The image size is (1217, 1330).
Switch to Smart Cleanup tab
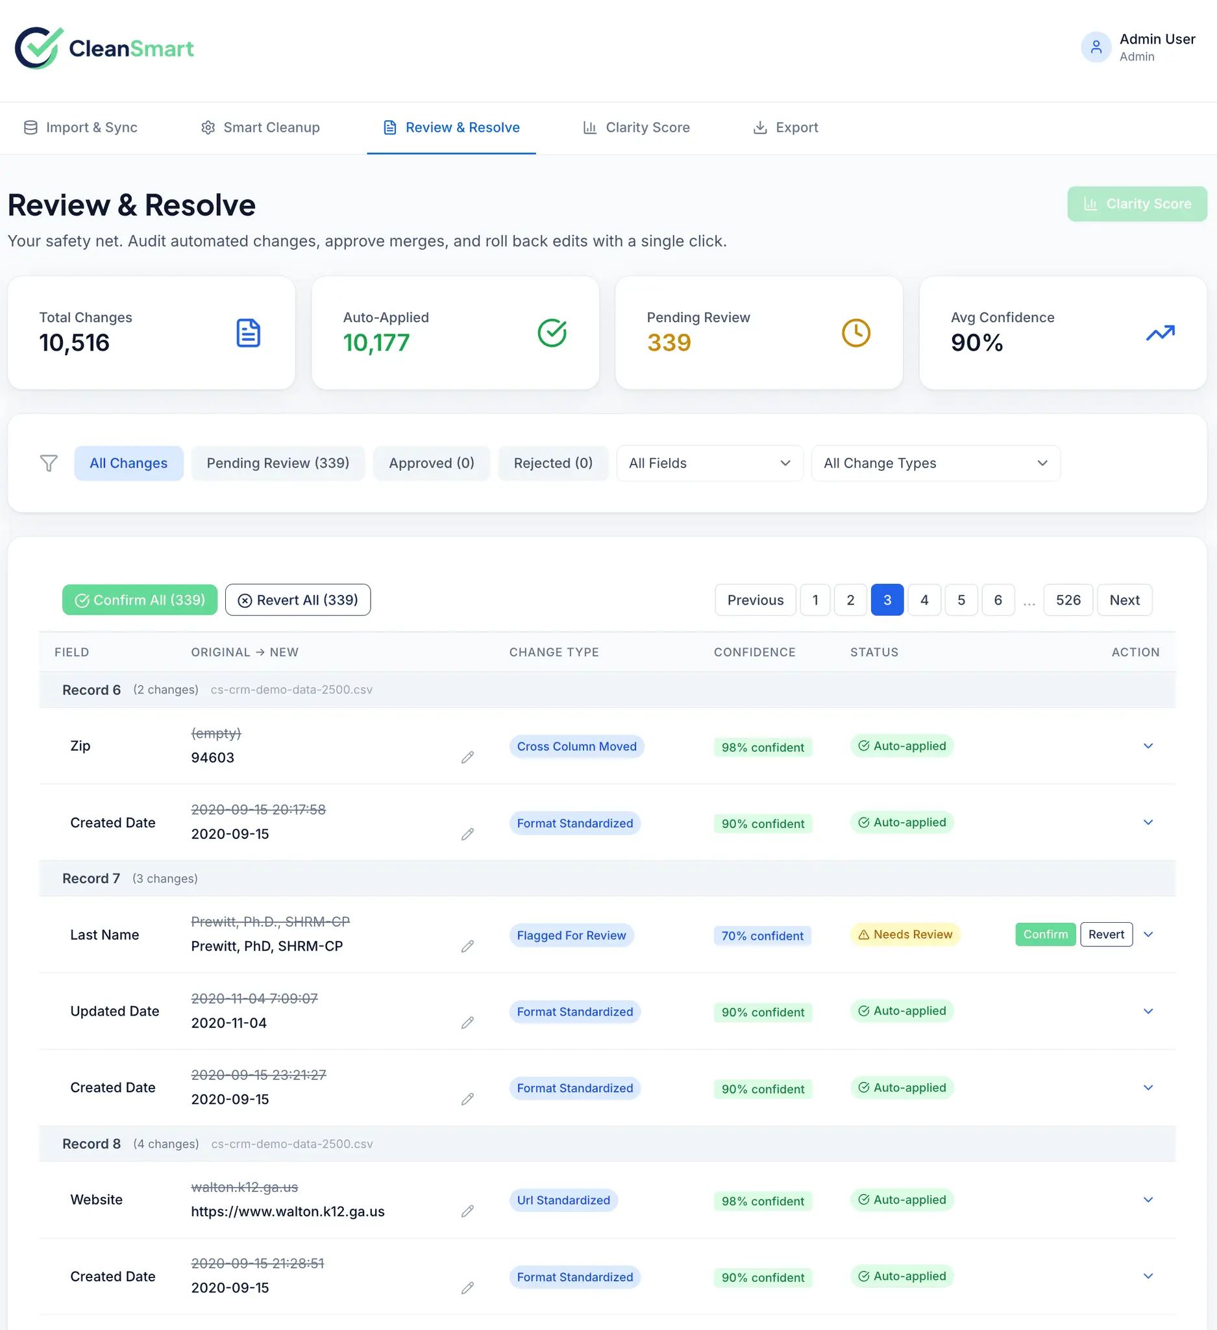pyautogui.click(x=260, y=127)
